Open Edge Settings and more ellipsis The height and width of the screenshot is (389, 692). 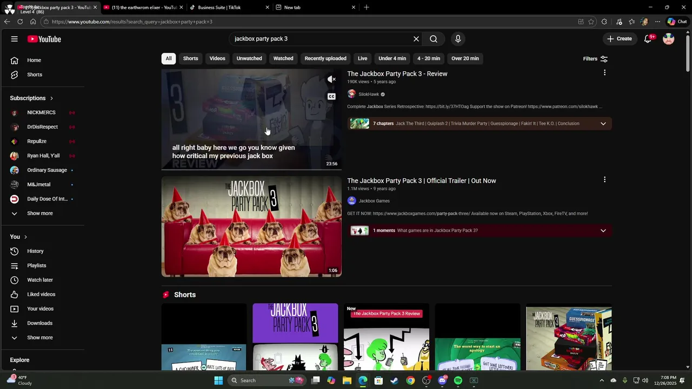tap(657, 22)
